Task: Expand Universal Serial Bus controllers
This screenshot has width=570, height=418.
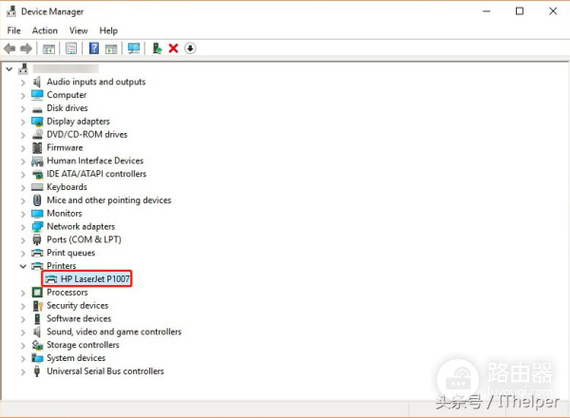Action: click(x=24, y=371)
